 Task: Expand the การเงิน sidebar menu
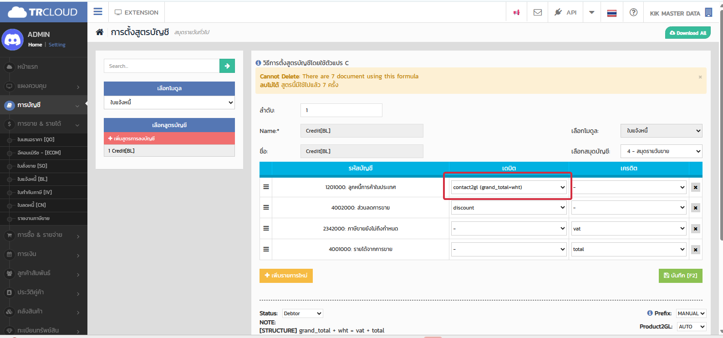click(x=43, y=254)
